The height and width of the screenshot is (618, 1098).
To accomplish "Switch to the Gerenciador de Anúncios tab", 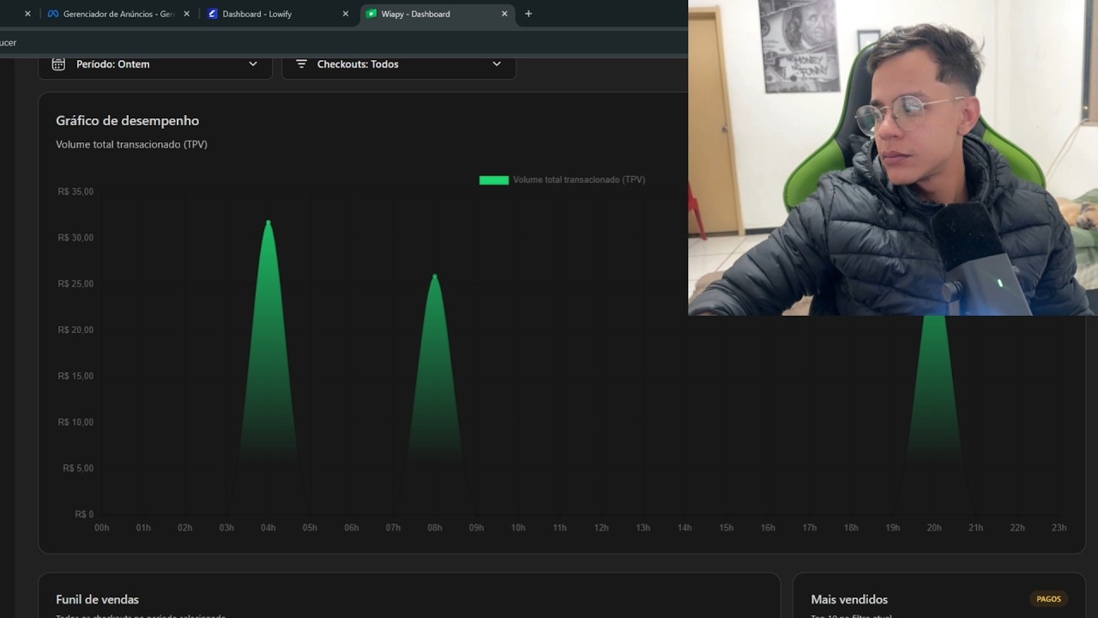I will pyautogui.click(x=118, y=14).
